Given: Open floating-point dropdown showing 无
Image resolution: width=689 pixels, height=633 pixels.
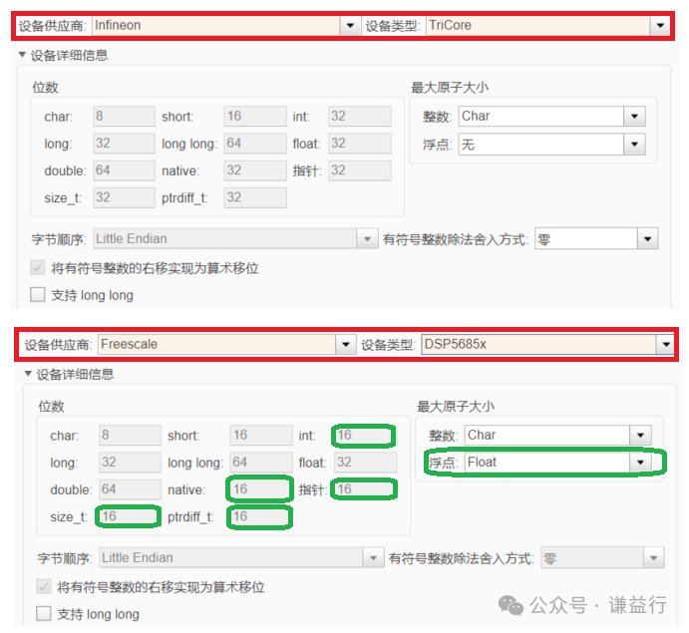Looking at the screenshot, I should point(634,145).
